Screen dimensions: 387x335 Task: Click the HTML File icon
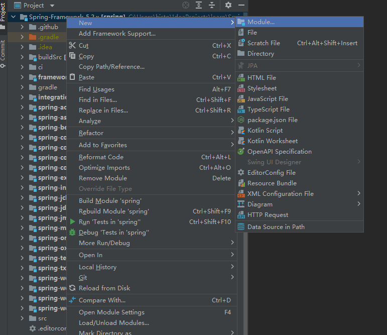tap(241, 77)
